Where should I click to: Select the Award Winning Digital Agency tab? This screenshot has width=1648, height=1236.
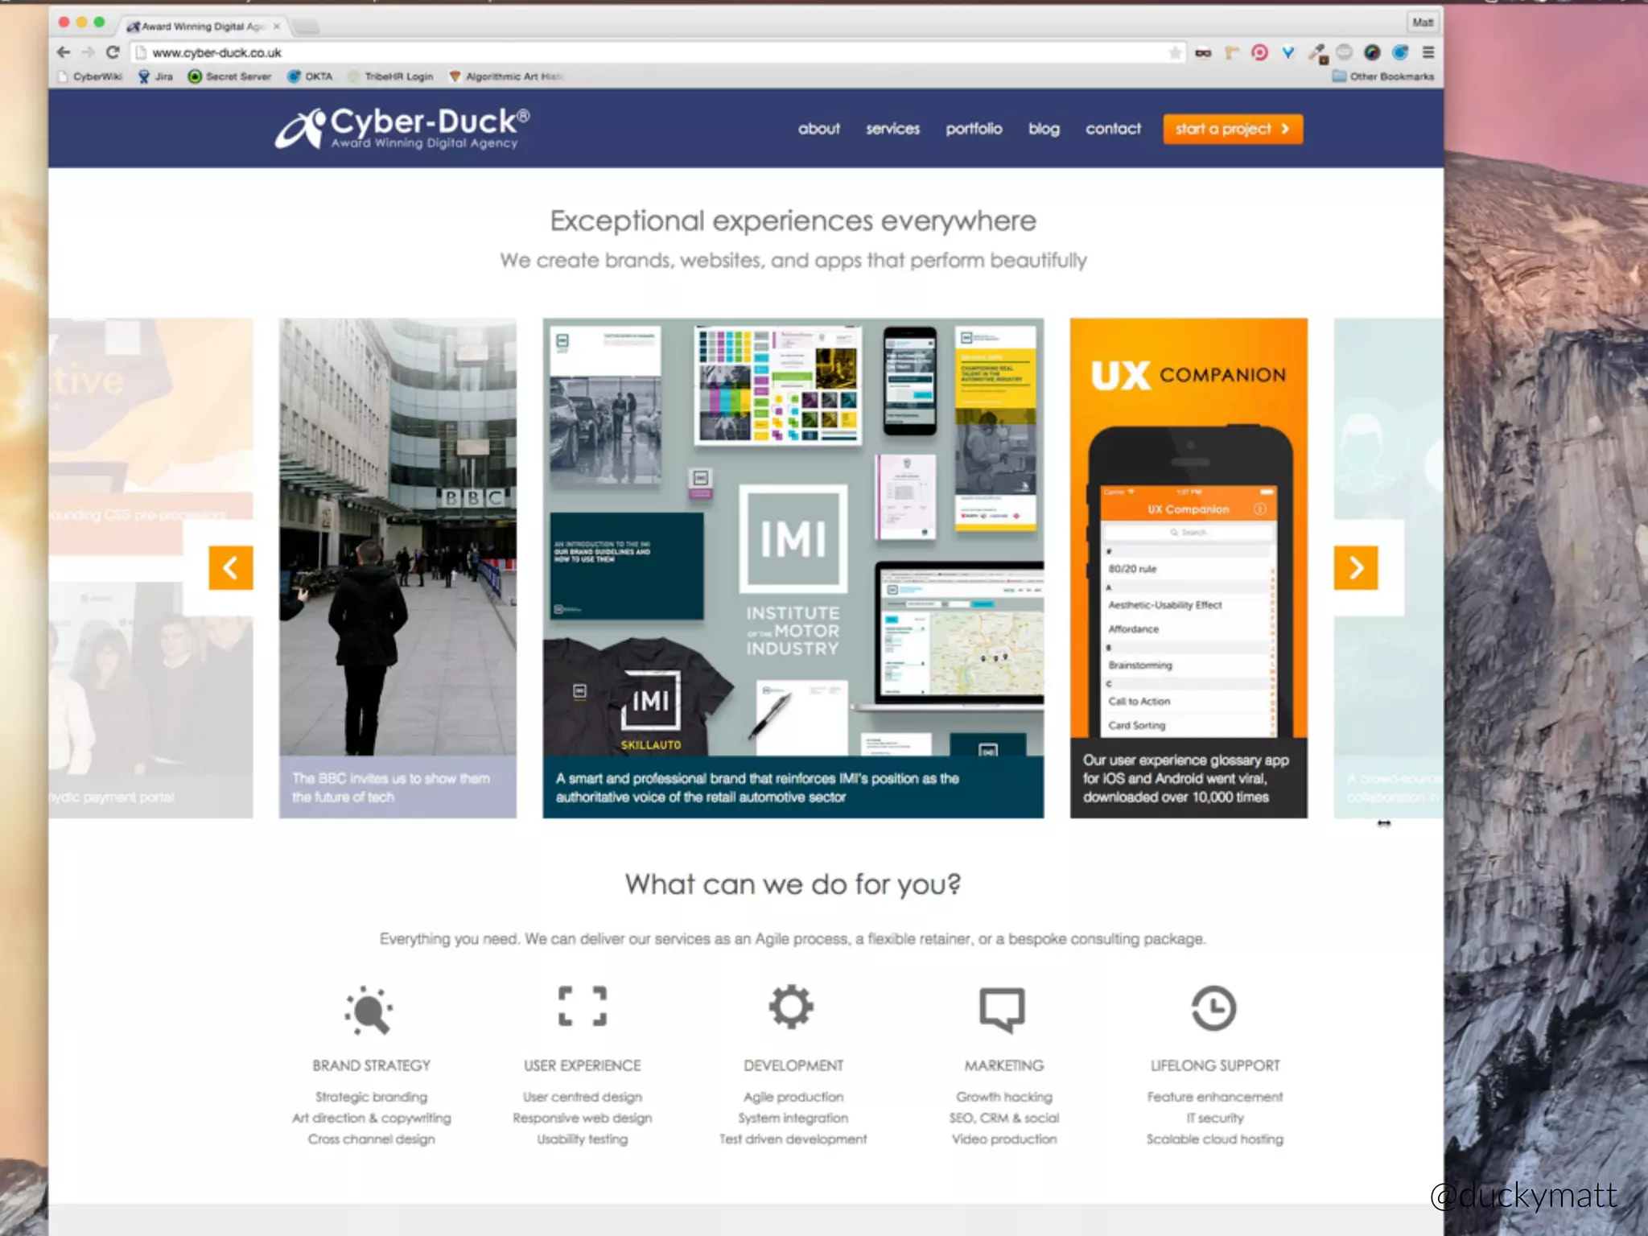(201, 26)
